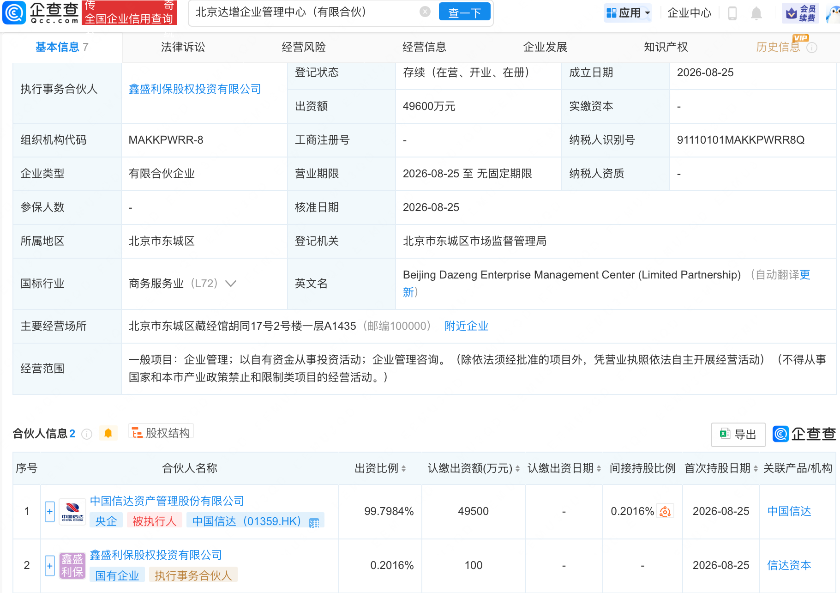Click the 会员续费 VIP crown icon

pos(801,13)
